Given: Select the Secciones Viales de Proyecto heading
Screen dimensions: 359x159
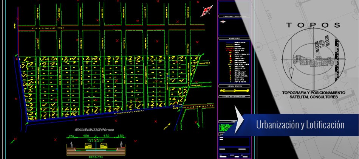Looking at the screenshot, I should [x=96, y=129].
